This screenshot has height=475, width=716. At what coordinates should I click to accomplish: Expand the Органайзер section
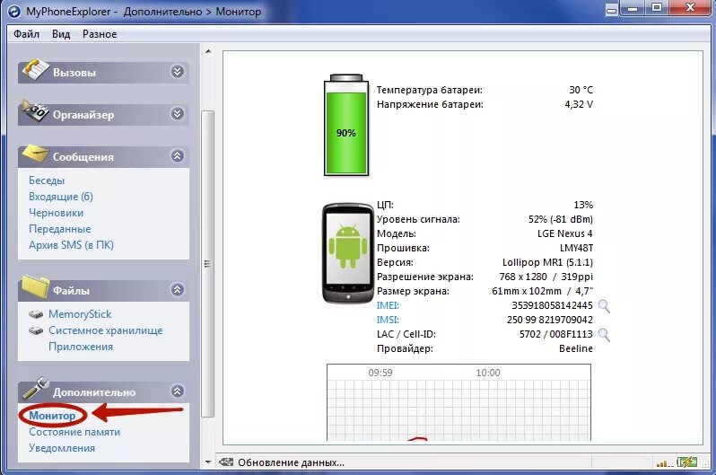[177, 113]
